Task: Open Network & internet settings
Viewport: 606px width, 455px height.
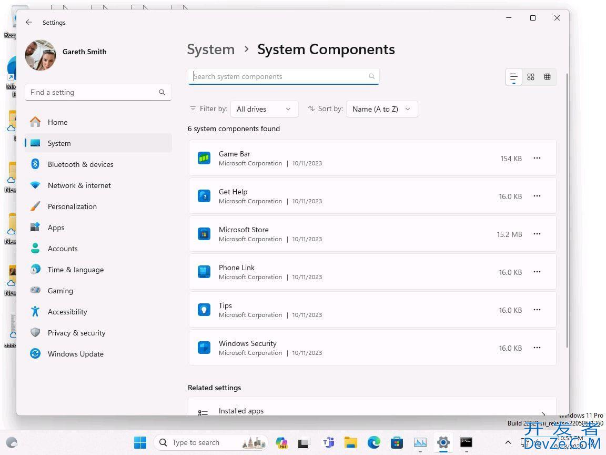Action: (98, 185)
